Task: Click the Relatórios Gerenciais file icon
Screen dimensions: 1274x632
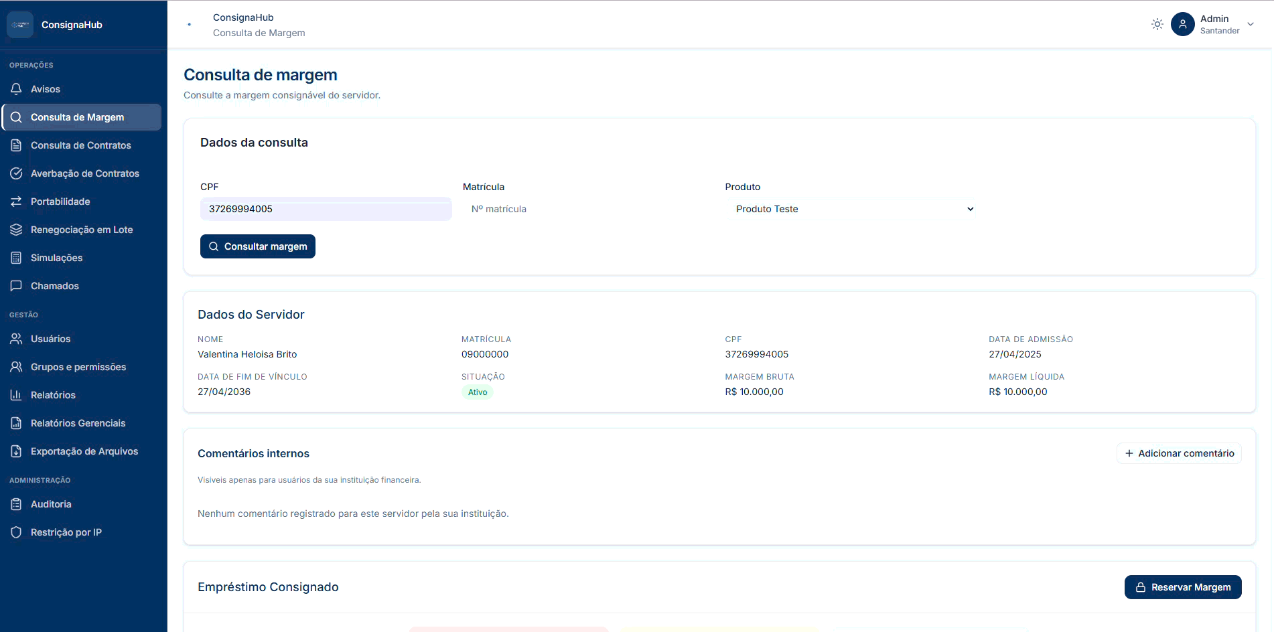Action: 16,423
